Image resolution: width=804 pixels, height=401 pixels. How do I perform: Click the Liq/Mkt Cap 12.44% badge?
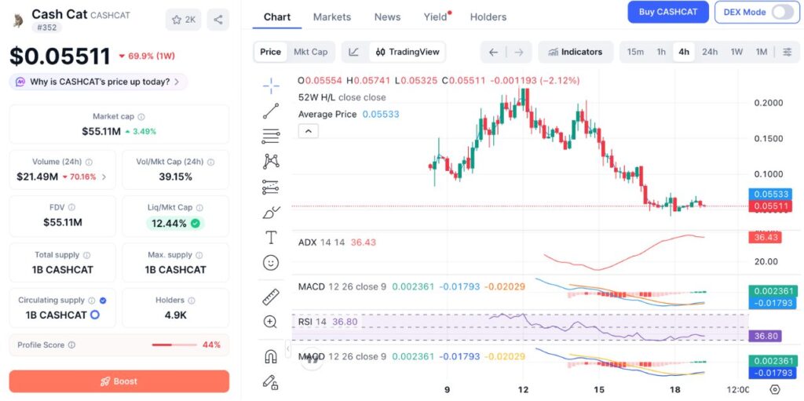tap(175, 224)
